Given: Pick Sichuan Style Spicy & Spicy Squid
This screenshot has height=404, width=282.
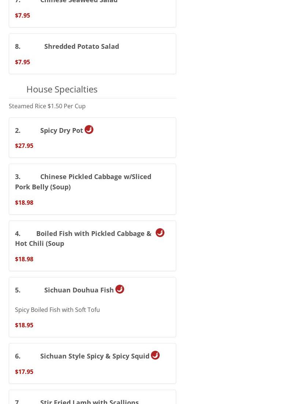Looking at the screenshot, I should 92,363.
